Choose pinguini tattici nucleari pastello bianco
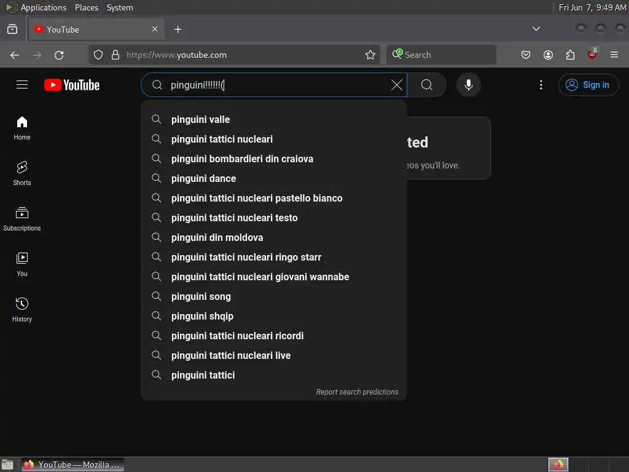The width and height of the screenshot is (629, 472). coord(274,199)
